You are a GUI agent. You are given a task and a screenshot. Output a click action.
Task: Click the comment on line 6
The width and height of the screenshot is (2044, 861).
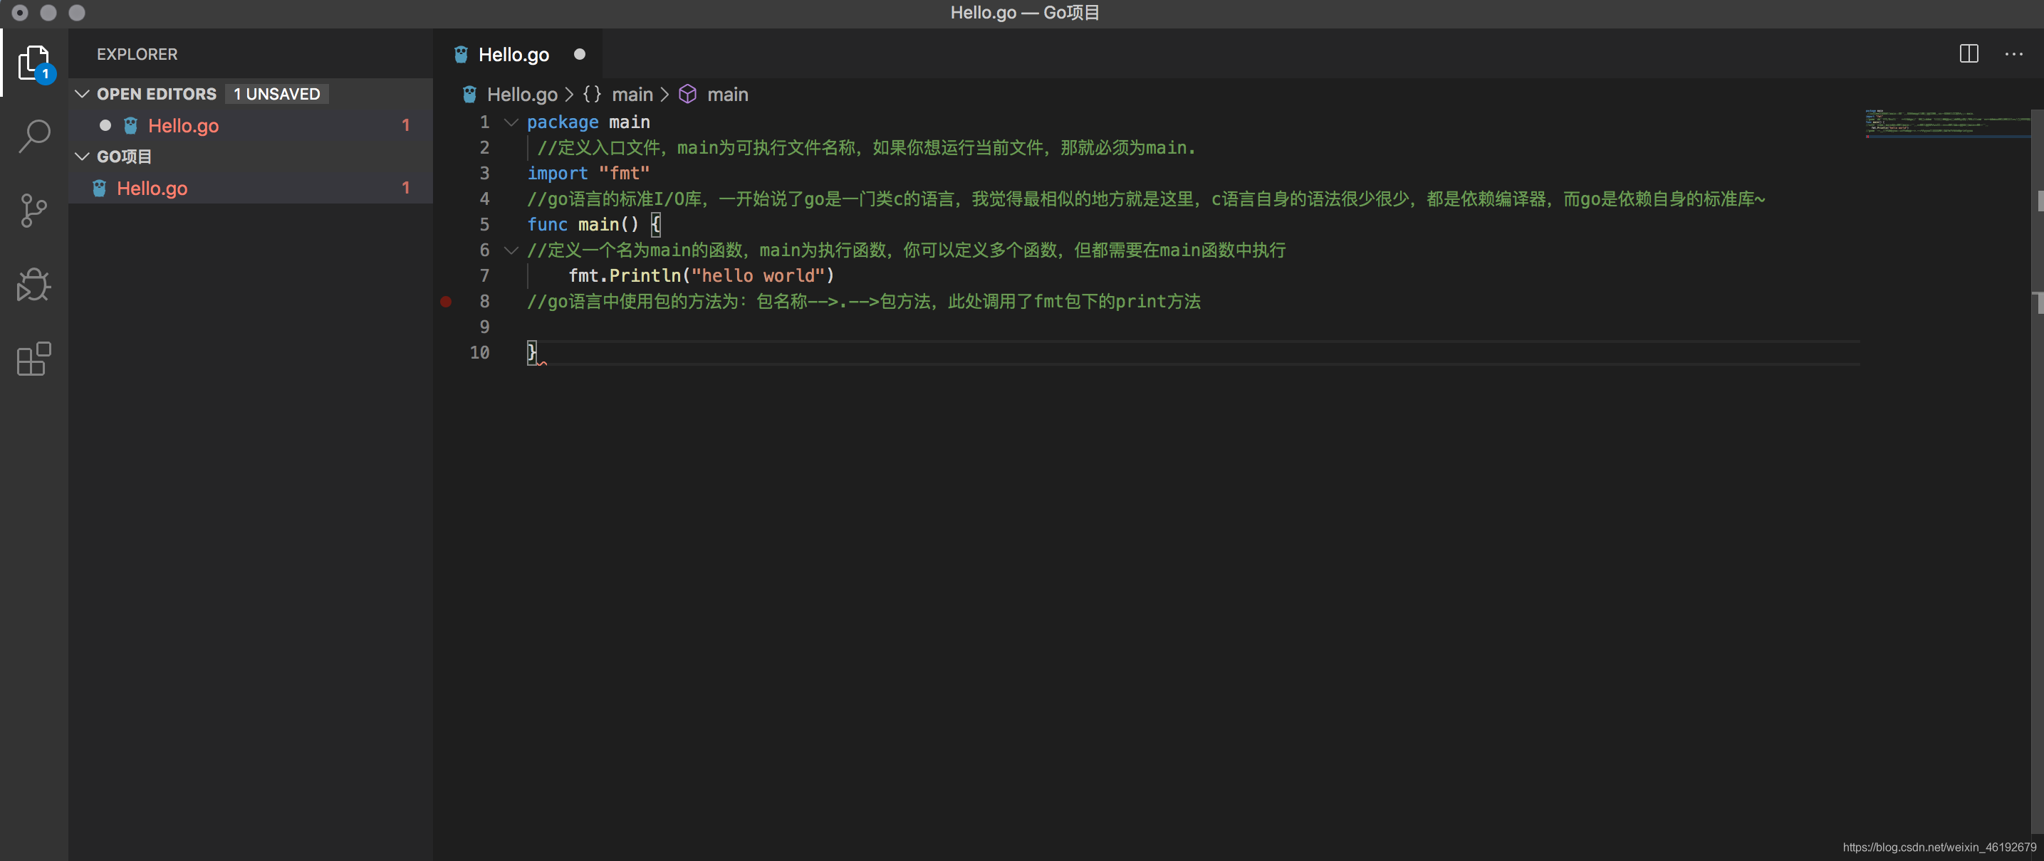906,250
